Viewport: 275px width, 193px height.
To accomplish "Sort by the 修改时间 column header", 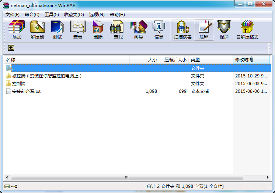I will tap(251, 60).
